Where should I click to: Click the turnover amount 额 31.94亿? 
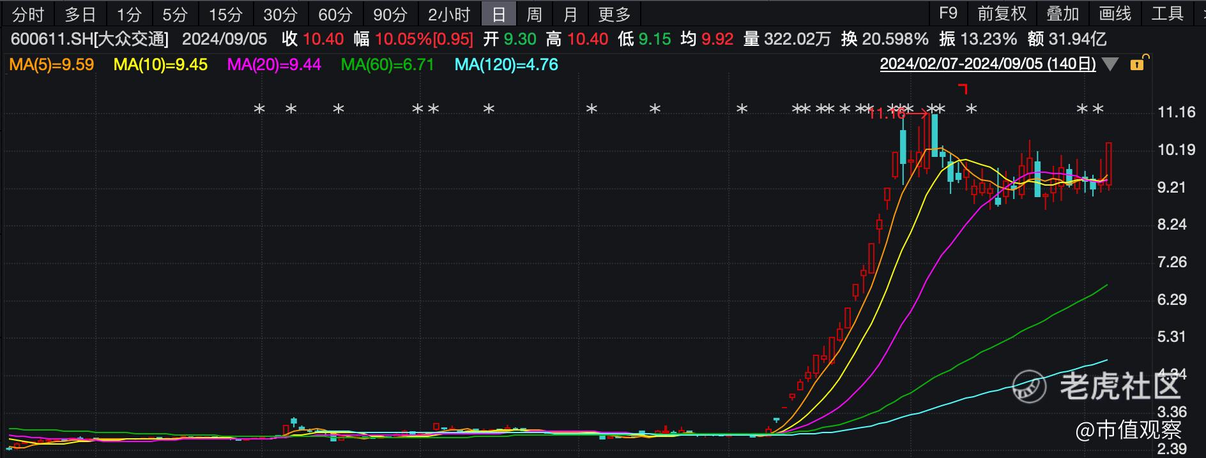(1067, 39)
